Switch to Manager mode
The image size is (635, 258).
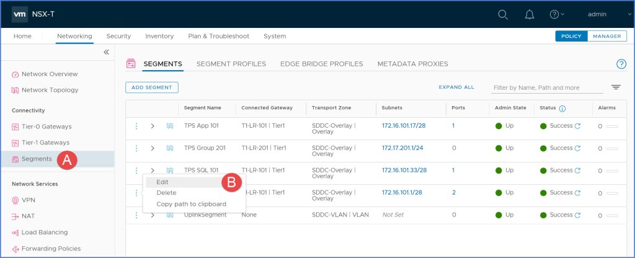coord(606,36)
